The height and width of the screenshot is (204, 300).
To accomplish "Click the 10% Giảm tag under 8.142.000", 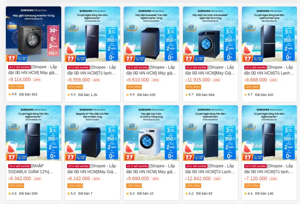I will click(75, 186).
